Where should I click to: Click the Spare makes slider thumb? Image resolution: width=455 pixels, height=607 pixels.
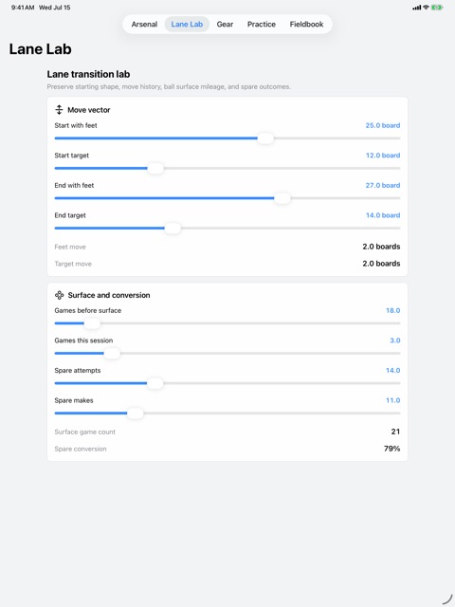click(x=135, y=414)
